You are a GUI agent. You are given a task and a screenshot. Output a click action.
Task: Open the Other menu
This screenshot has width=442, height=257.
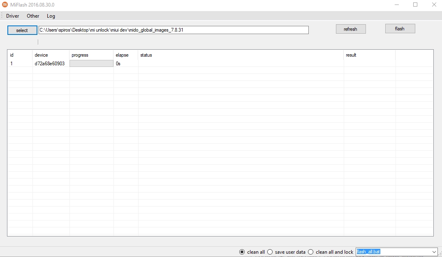(33, 16)
